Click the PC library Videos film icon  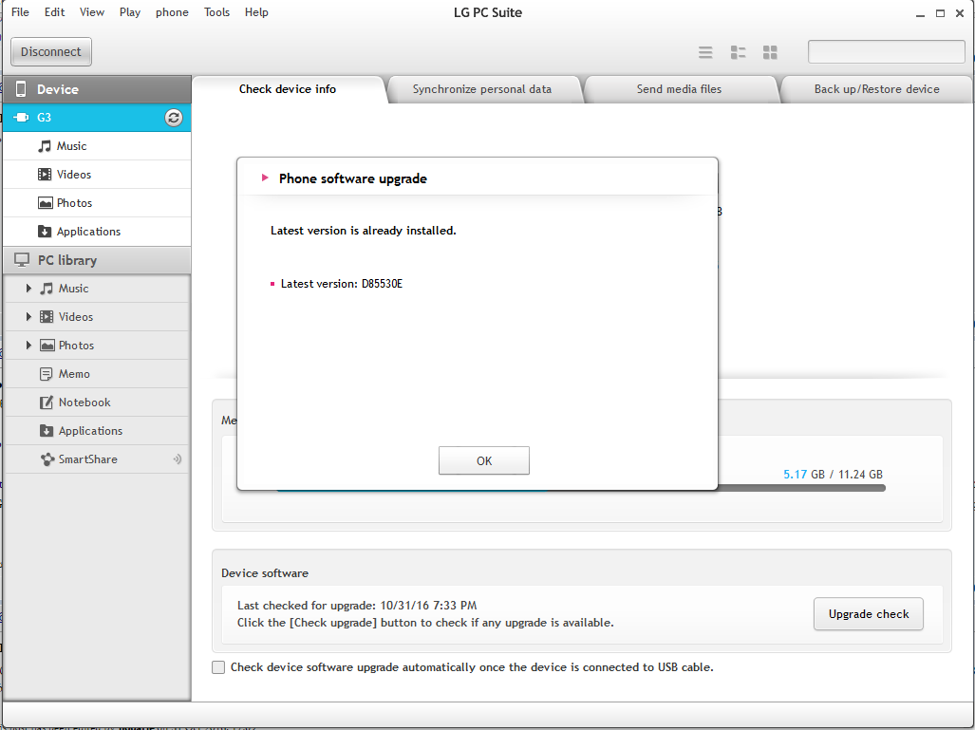click(x=47, y=316)
